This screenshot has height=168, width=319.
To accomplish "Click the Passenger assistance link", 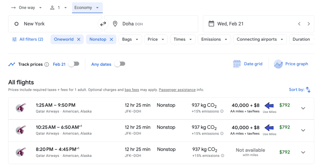I will (177, 90).
